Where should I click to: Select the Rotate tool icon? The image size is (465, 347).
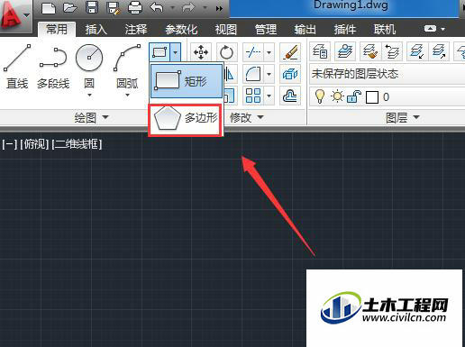pyautogui.click(x=226, y=52)
